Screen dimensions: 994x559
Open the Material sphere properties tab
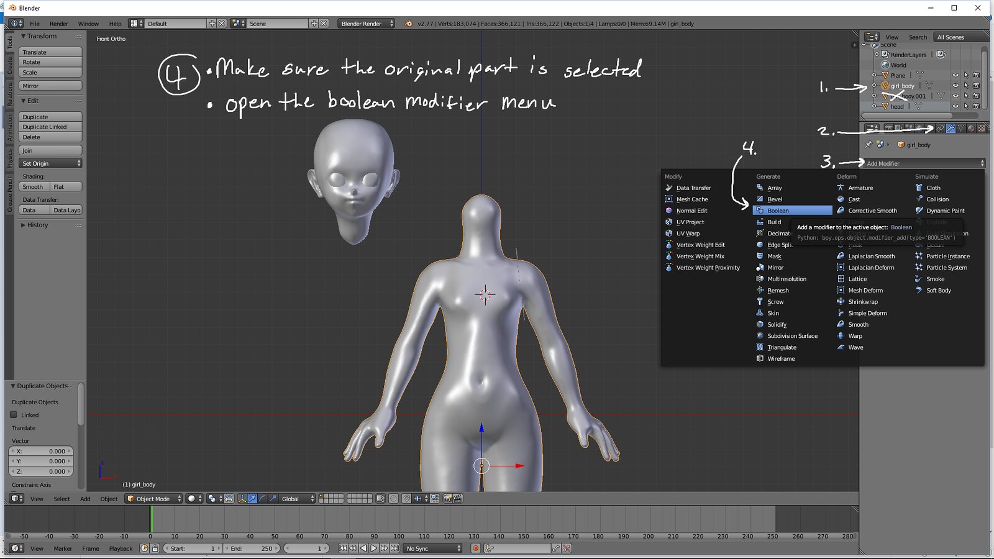971,129
